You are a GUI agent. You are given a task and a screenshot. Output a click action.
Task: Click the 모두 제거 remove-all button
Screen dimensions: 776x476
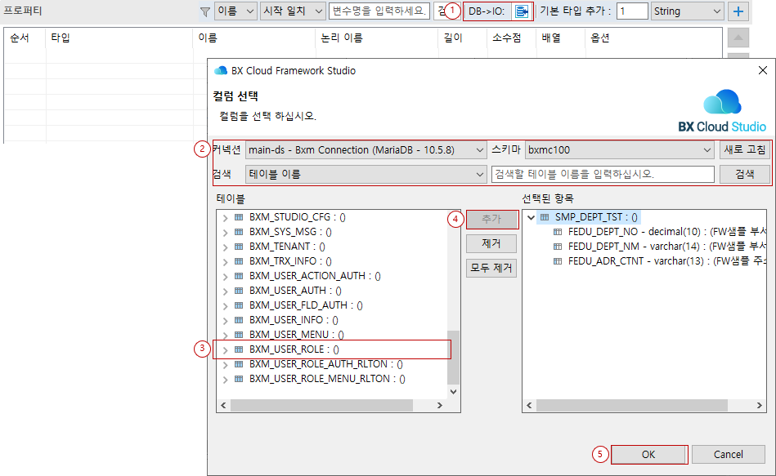(x=493, y=266)
